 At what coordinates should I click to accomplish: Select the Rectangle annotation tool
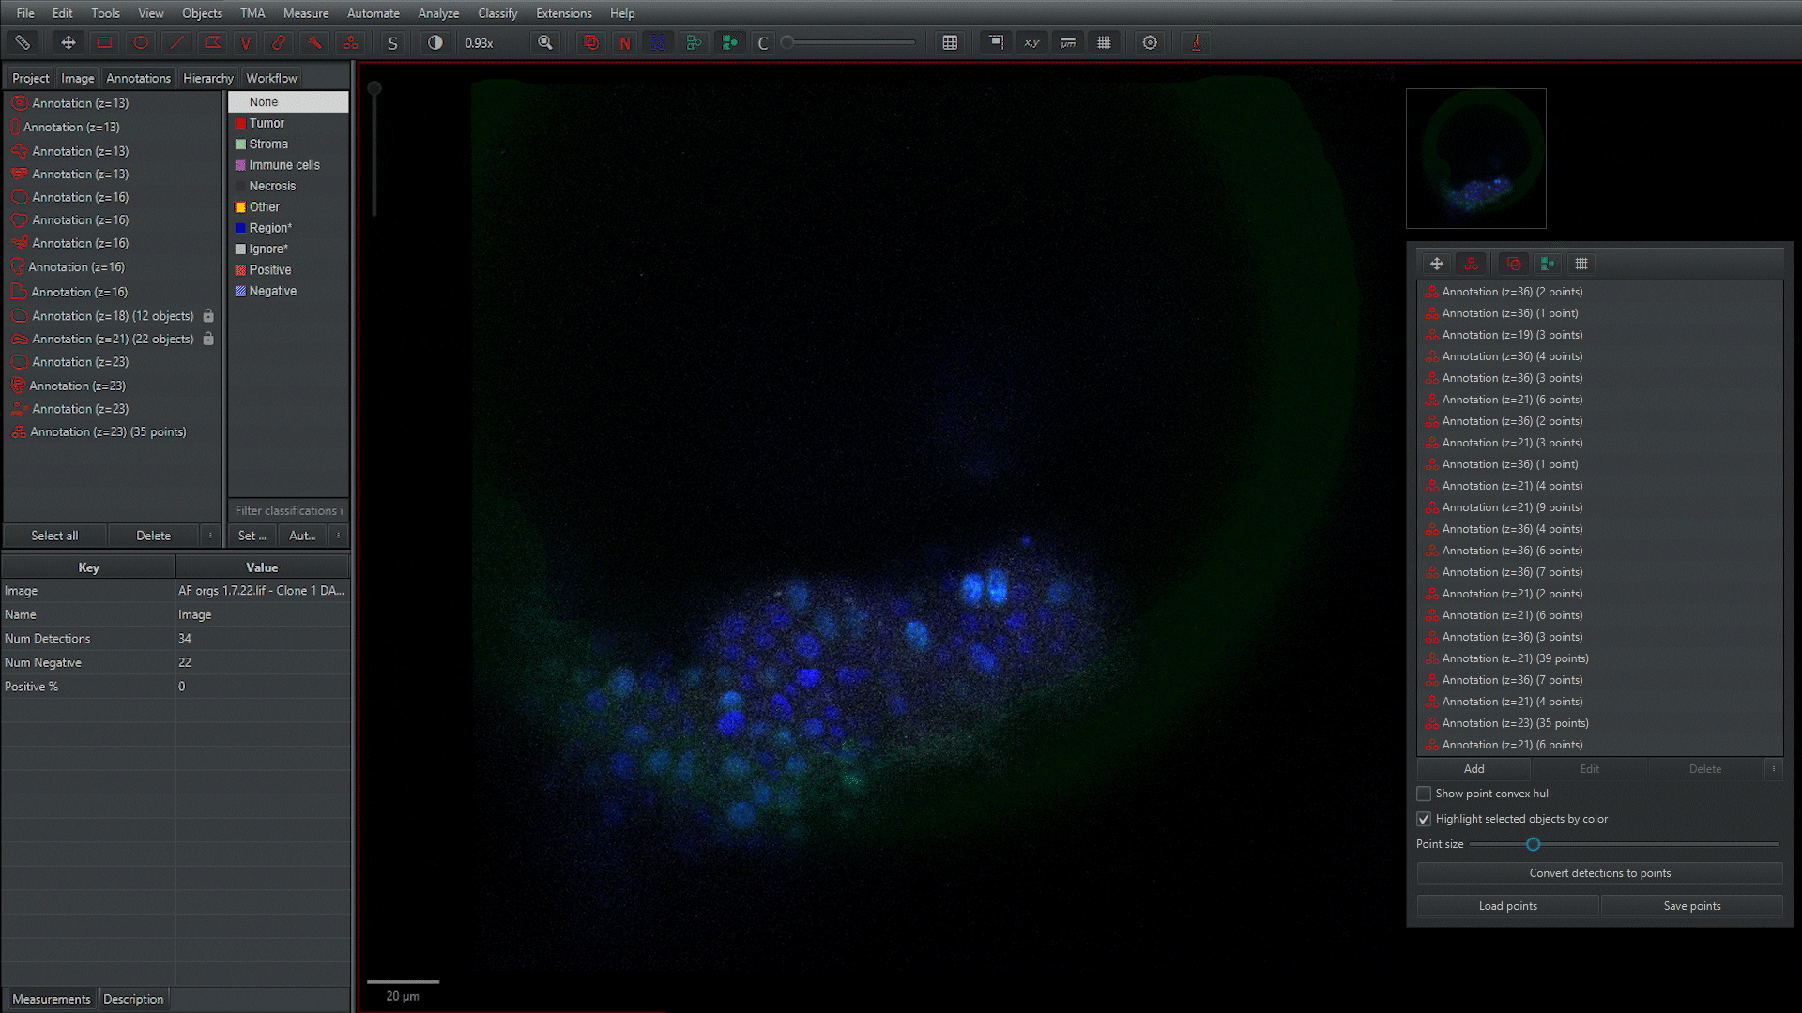[104, 42]
